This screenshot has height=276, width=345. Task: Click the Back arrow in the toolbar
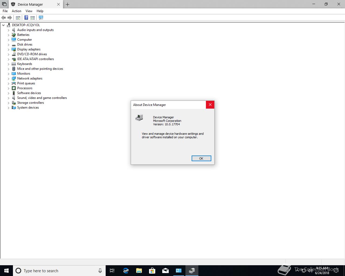point(4,18)
